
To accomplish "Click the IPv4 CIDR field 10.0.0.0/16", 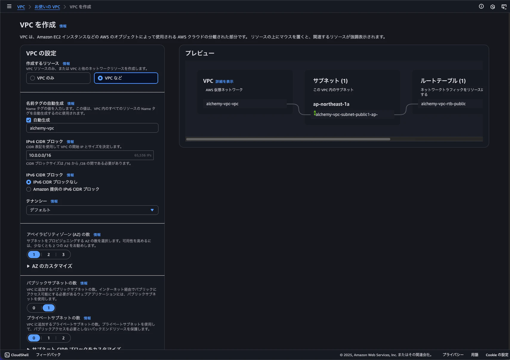I will click(90, 155).
